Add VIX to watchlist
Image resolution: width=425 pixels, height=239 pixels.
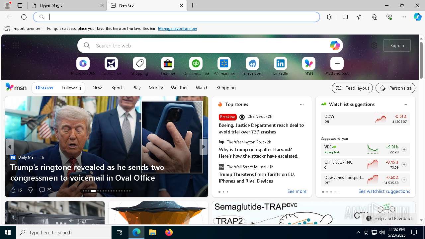[x=404, y=149]
